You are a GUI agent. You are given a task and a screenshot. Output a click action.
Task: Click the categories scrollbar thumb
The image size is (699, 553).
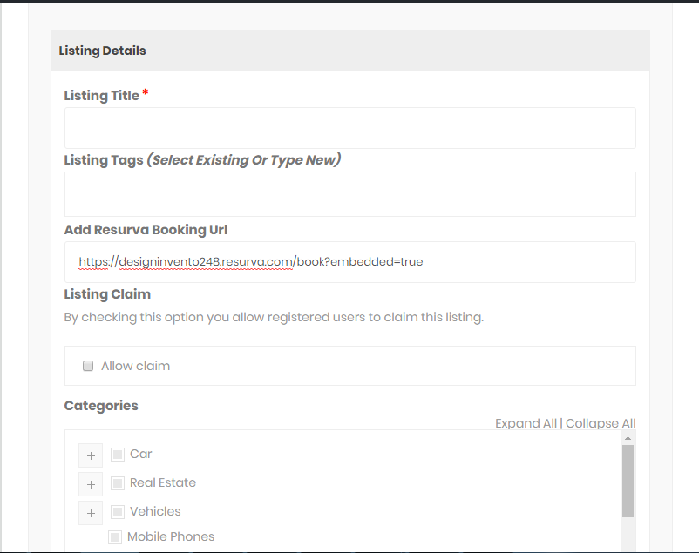click(x=628, y=482)
